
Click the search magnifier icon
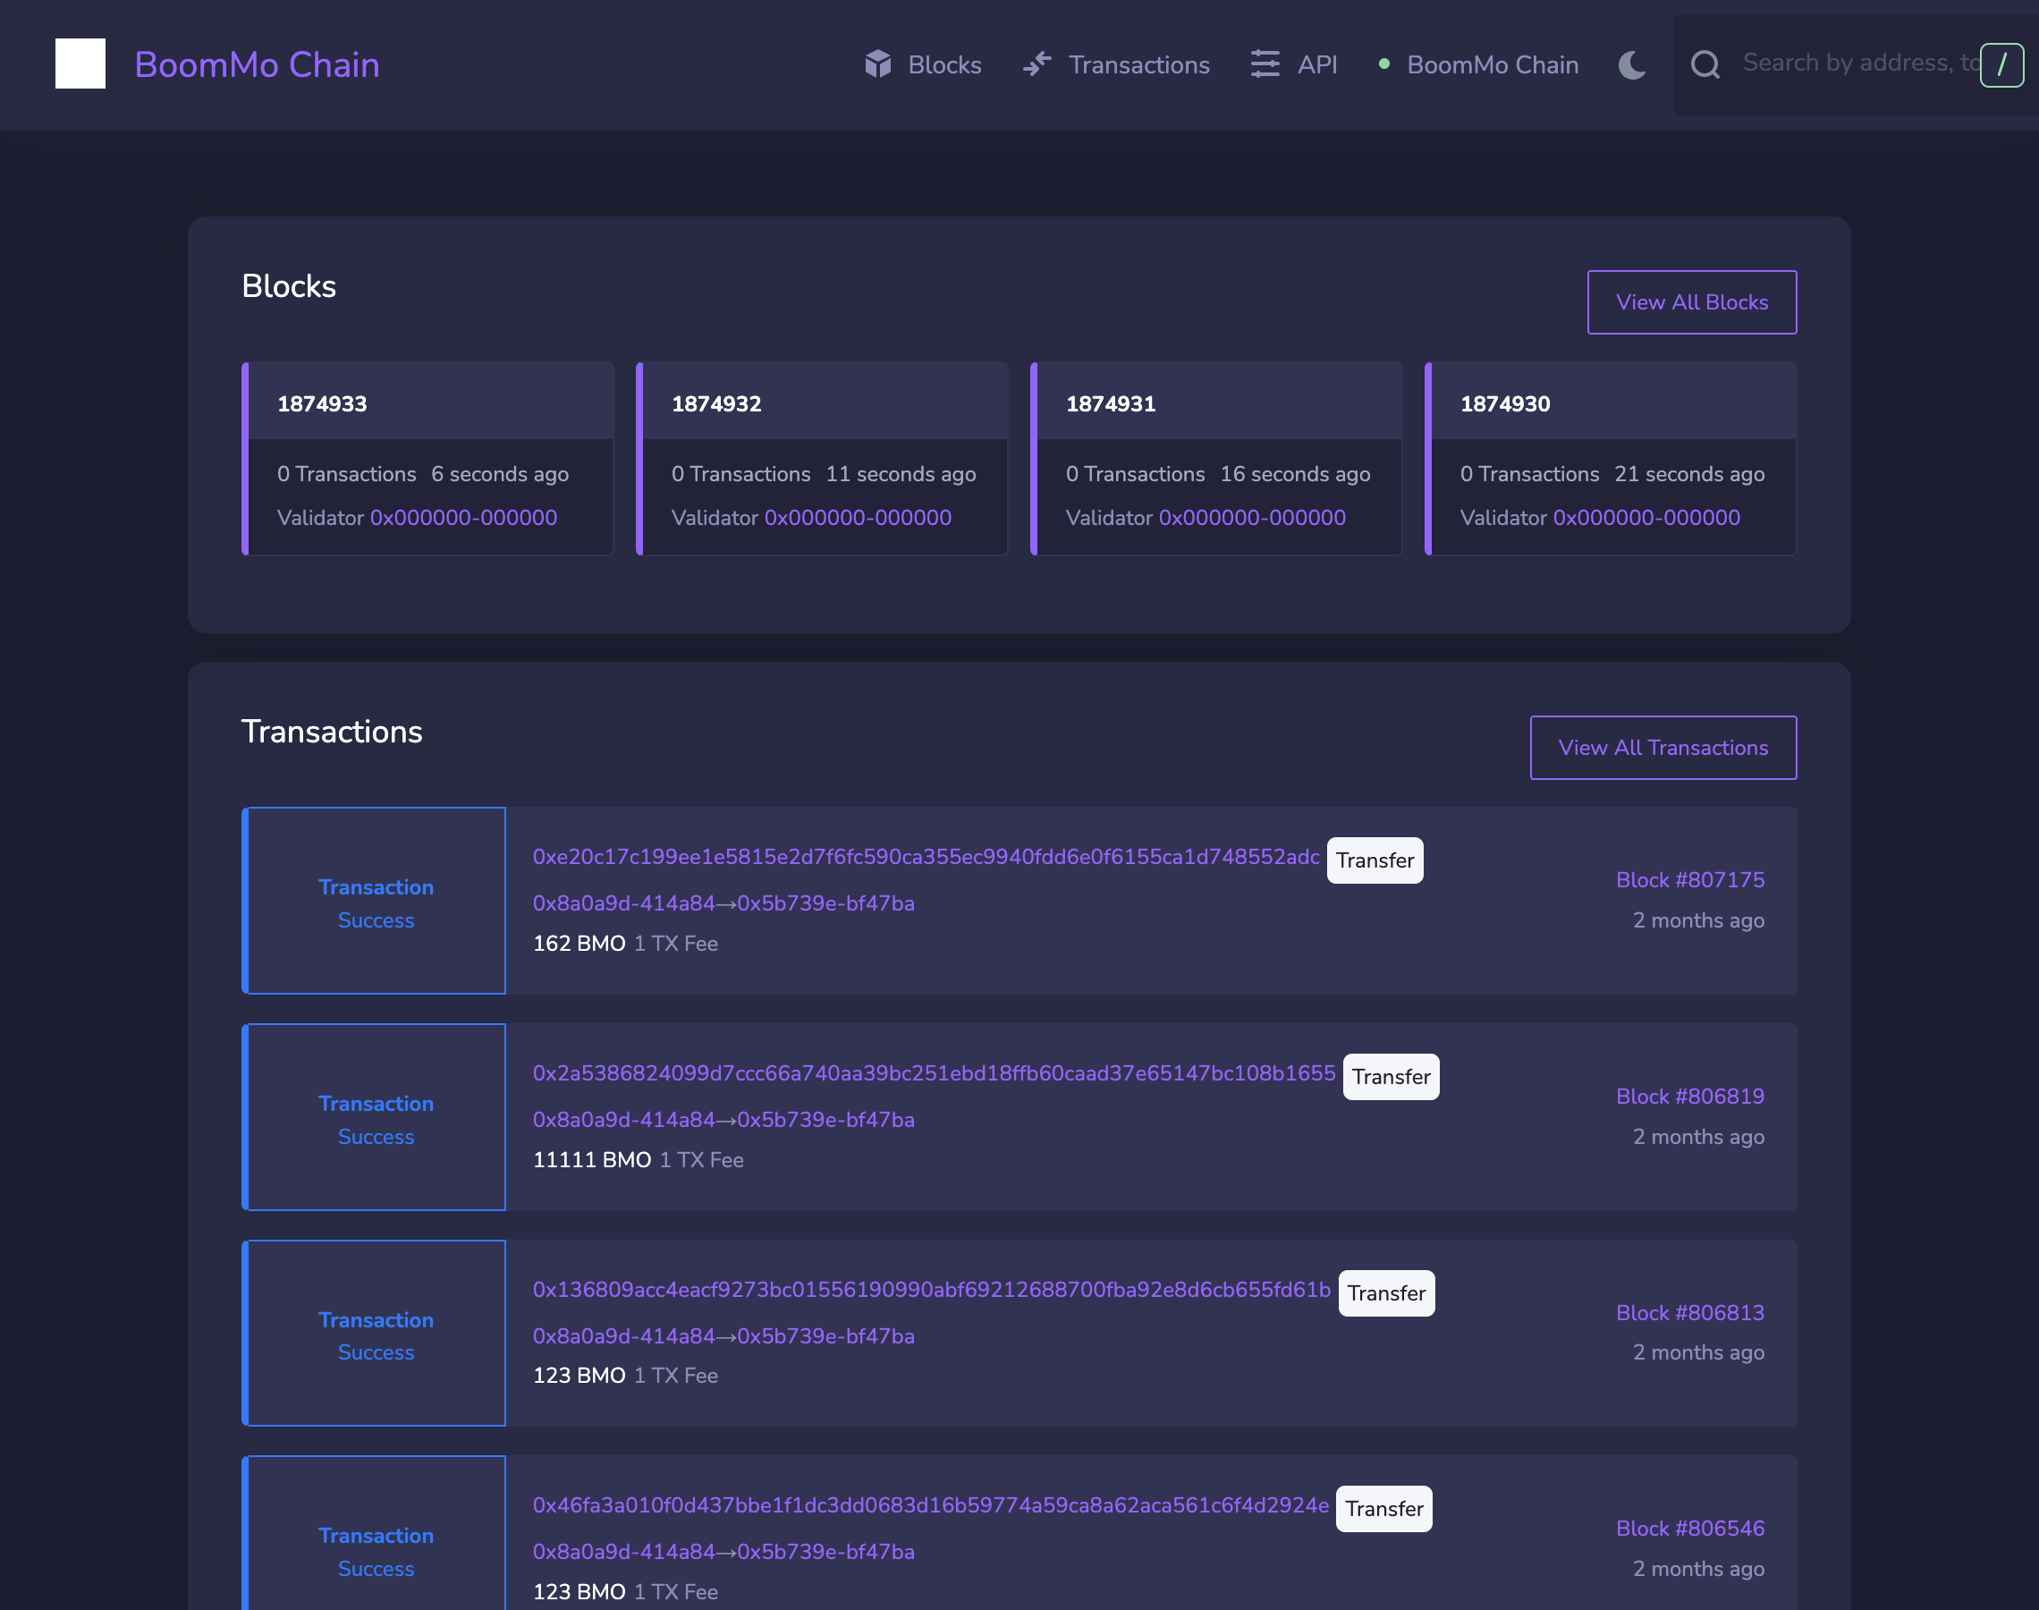[x=1705, y=64]
